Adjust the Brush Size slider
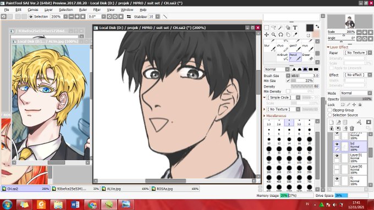374x210 pixels. click(x=305, y=75)
